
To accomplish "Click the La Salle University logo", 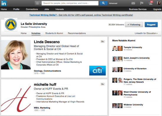I will click(11, 25).
